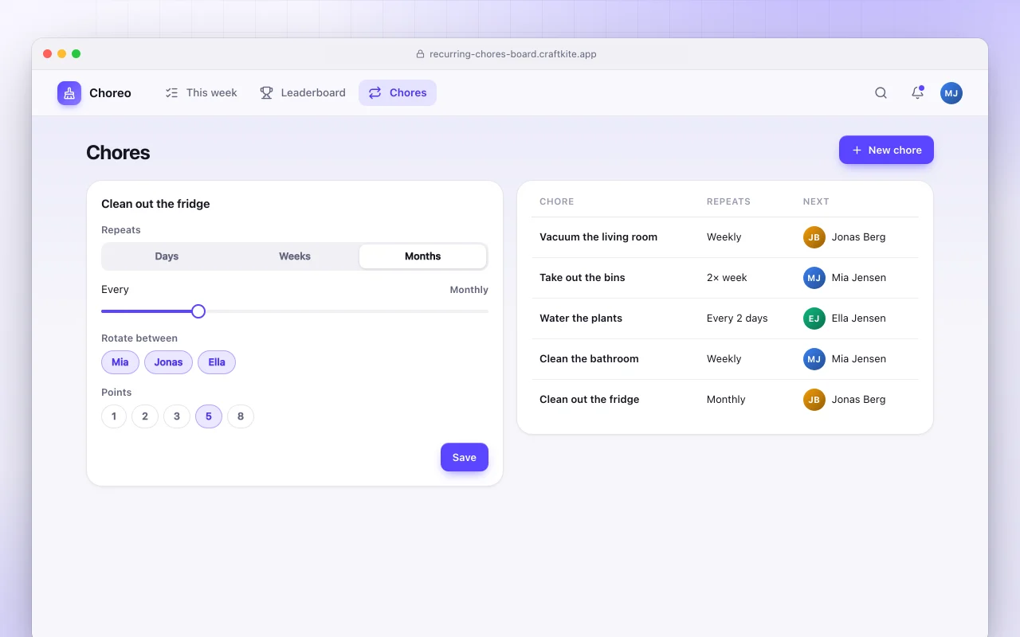The height and width of the screenshot is (637, 1020).
Task: Click the MJ avatar in Clean the bathroom row
Action: click(x=814, y=359)
